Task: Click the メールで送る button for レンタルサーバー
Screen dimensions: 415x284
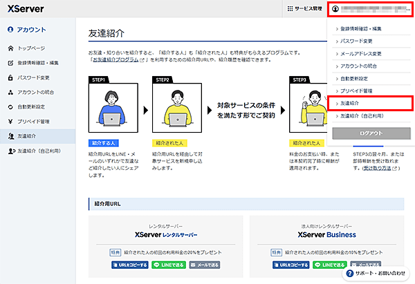Action: [205, 265]
